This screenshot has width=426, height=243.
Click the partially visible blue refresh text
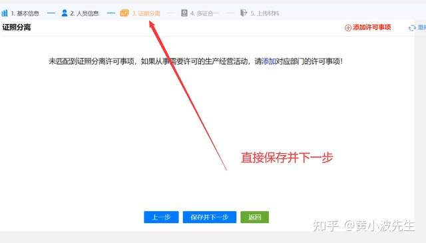coord(421,27)
